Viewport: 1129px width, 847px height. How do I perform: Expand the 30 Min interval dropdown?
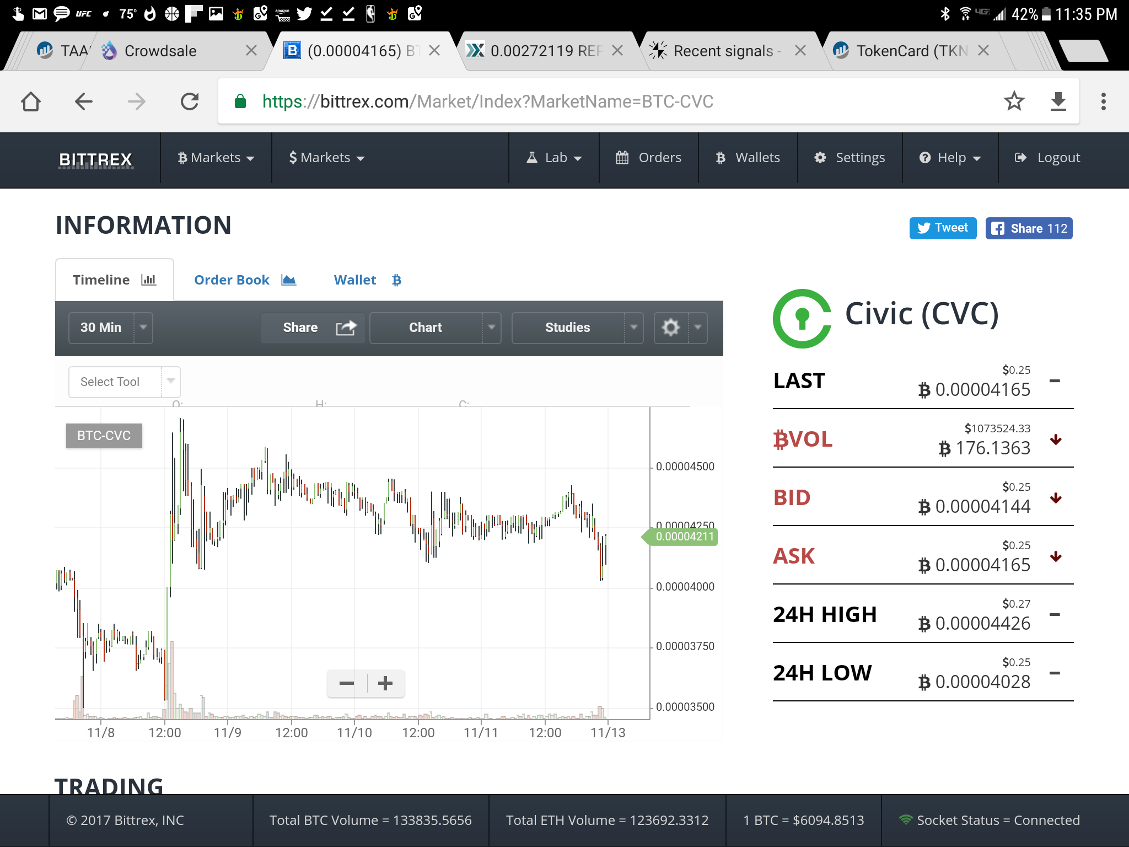tap(143, 328)
